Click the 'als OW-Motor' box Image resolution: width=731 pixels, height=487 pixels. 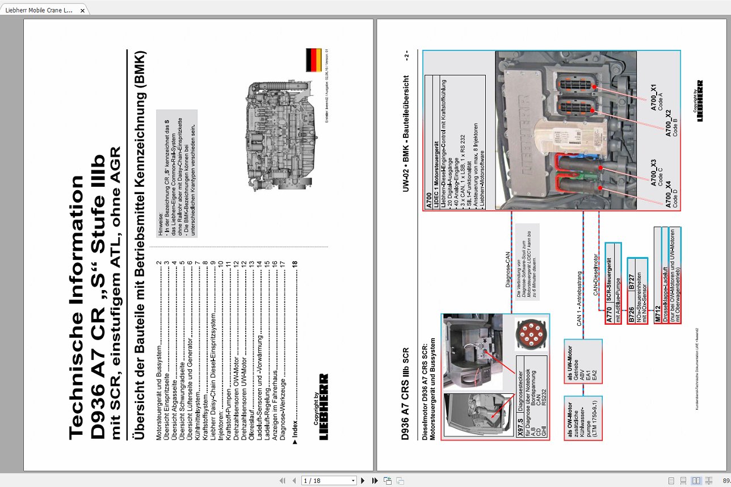click(582, 418)
